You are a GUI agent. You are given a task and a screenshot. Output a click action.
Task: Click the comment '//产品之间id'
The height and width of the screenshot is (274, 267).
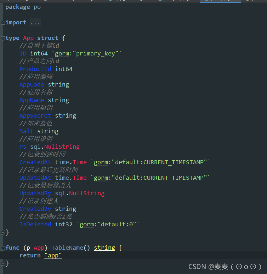[x=39, y=61]
